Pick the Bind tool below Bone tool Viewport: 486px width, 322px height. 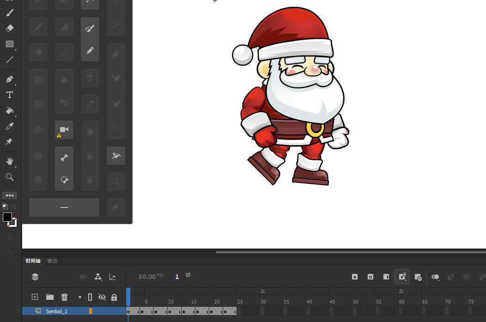click(x=64, y=180)
